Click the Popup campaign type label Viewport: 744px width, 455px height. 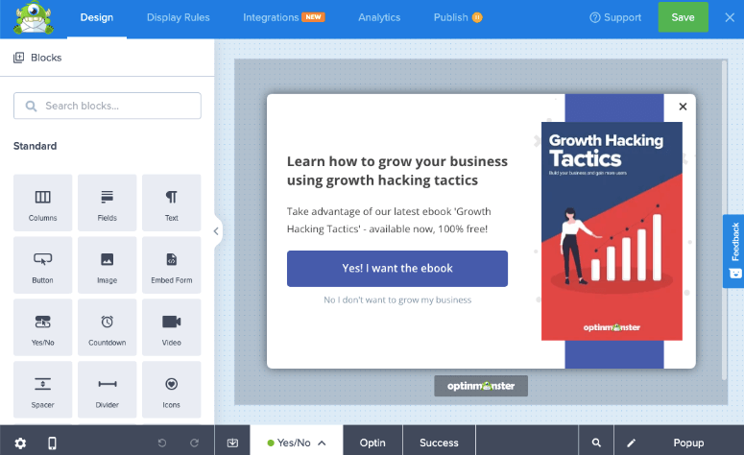point(688,443)
